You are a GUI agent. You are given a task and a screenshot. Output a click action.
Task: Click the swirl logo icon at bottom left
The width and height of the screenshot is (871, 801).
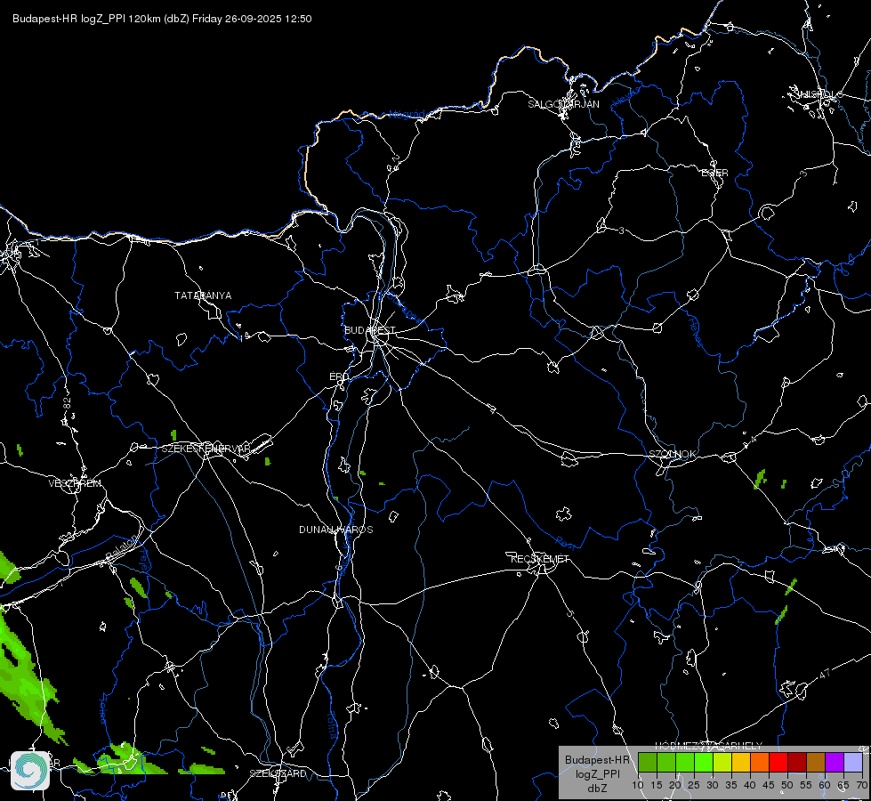tap(30, 771)
